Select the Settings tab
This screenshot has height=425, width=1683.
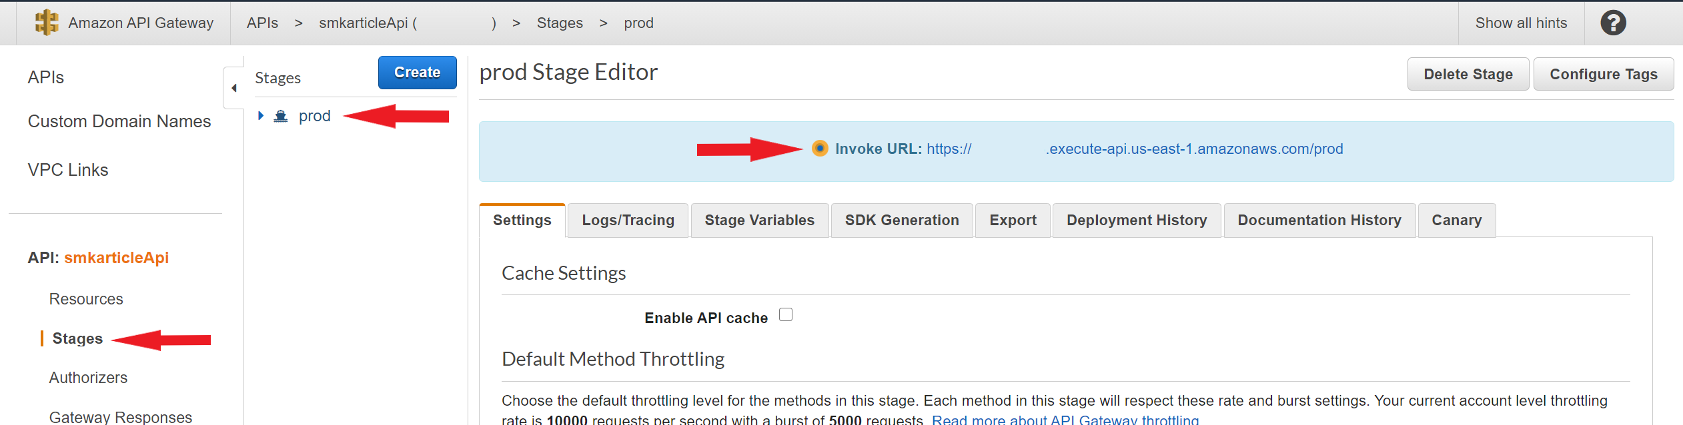point(522,220)
